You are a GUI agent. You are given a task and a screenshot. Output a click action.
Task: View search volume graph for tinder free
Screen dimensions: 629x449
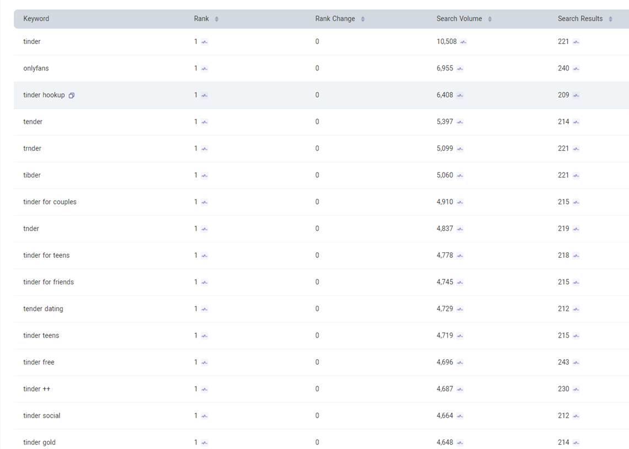[x=460, y=363]
